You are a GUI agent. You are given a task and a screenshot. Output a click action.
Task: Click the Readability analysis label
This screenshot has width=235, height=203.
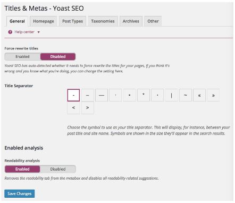click(x=22, y=160)
